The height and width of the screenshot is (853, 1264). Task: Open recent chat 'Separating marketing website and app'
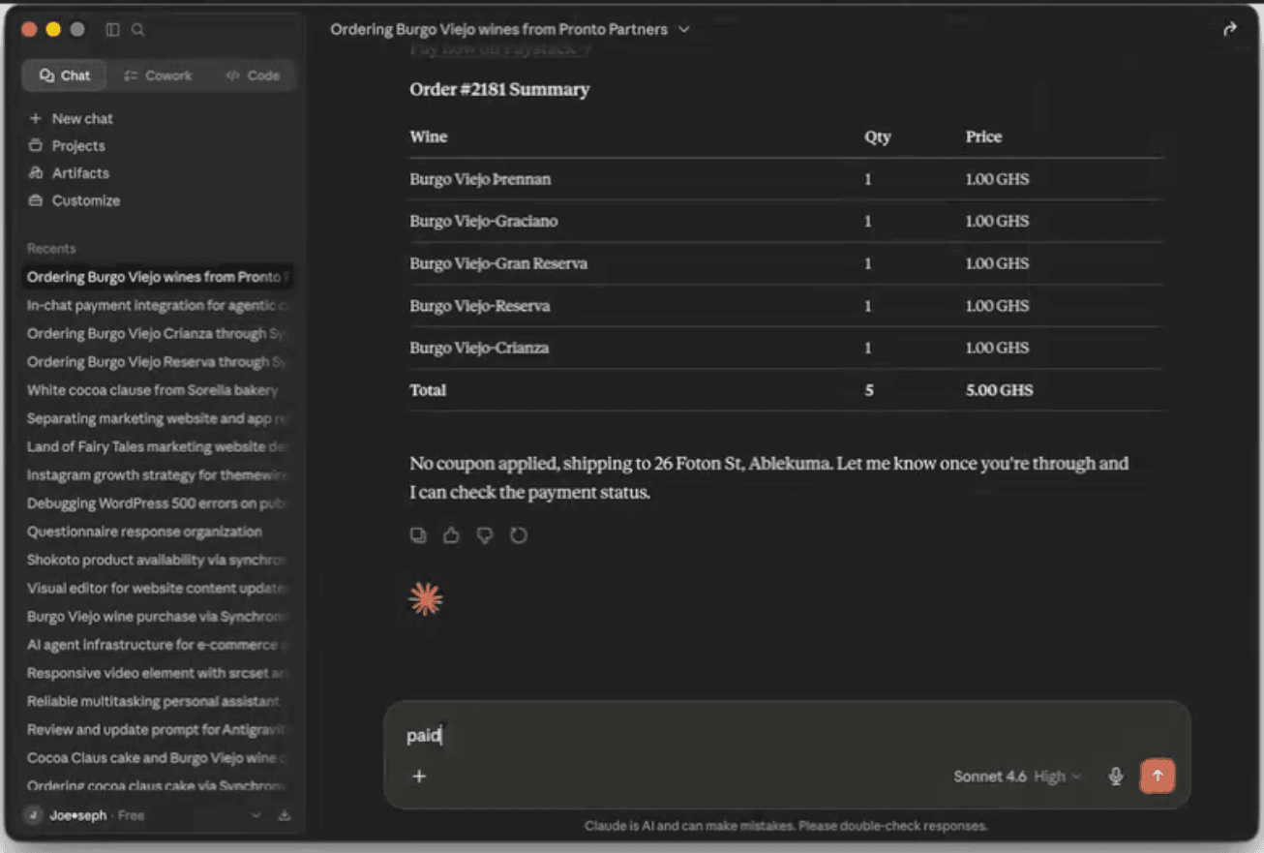pyautogui.click(x=158, y=418)
